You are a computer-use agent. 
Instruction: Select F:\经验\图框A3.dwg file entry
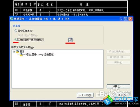pos(39,54)
